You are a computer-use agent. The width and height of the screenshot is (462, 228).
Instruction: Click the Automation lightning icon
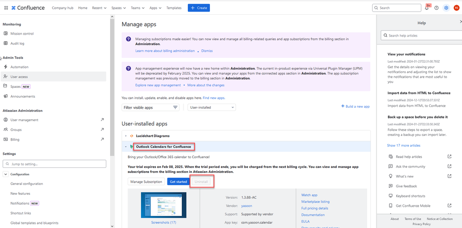click(6, 67)
